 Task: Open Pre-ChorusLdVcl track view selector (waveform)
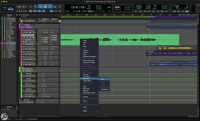[28, 40]
